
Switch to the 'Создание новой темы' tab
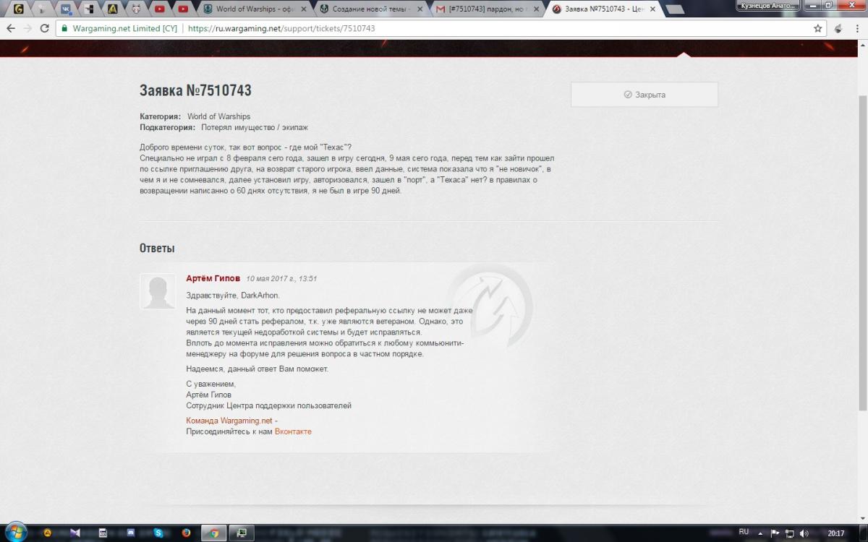pyautogui.click(x=372, y=9)
